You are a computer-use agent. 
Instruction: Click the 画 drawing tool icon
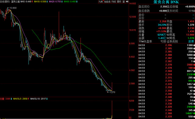124,2
